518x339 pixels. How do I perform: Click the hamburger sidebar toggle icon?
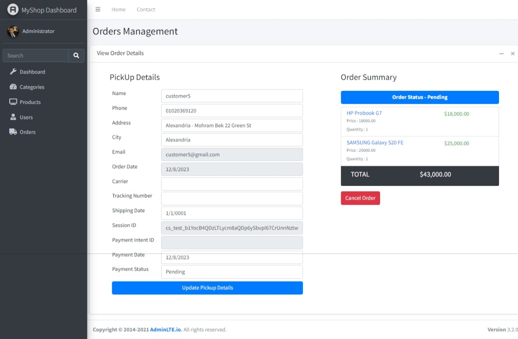pyautogui.click(x=98, y=9)
